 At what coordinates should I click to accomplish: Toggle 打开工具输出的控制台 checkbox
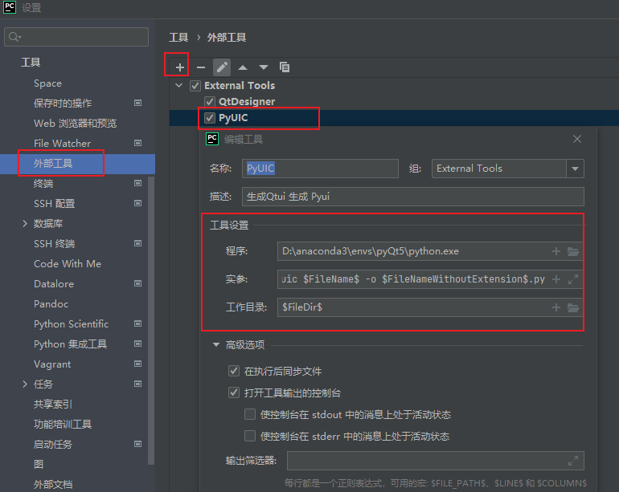234,392
